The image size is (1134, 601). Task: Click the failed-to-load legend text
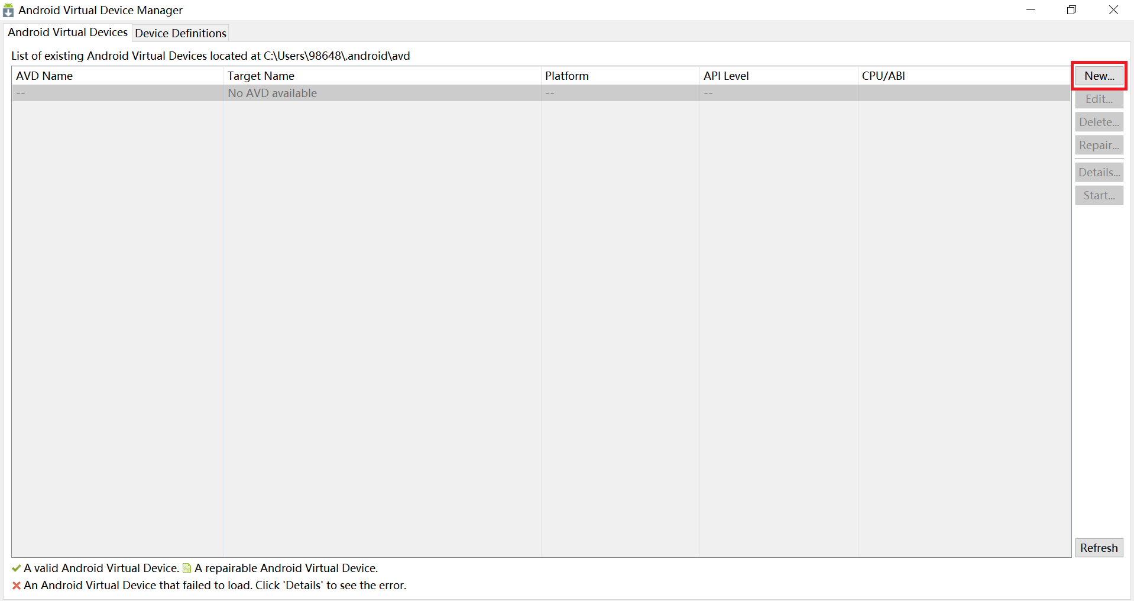click(x=215, y=585)
